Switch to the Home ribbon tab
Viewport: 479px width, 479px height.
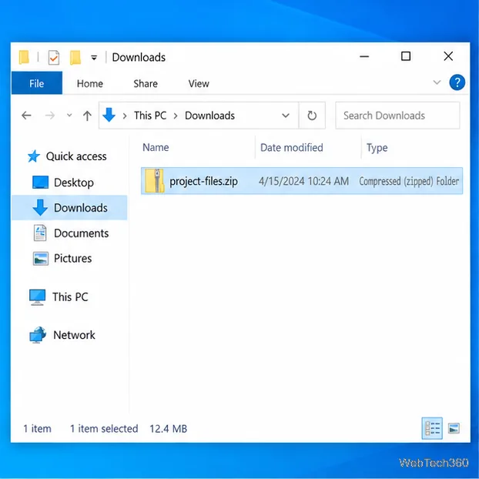(90, 83)
